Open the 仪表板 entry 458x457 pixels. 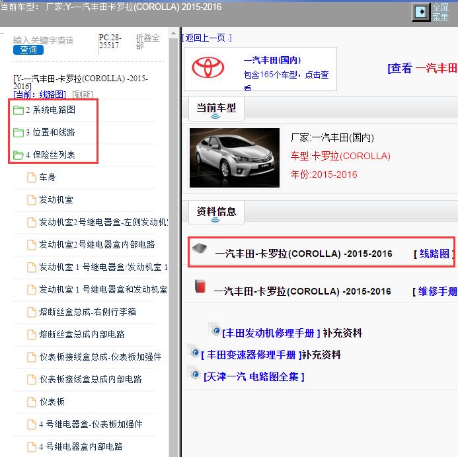tap(52, 402)
